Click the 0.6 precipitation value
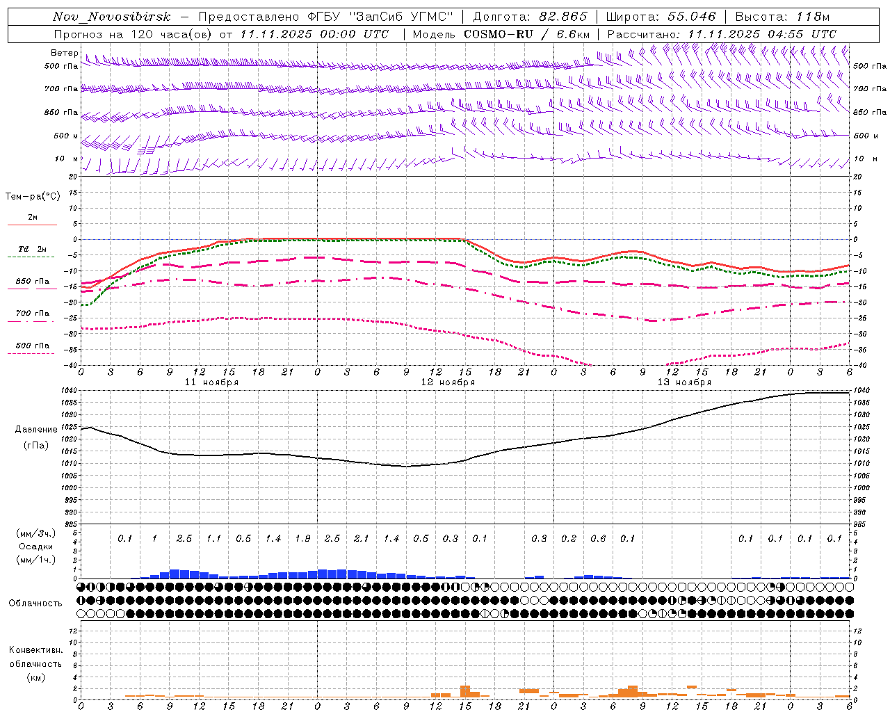890x712 pixels. (598, 539)
